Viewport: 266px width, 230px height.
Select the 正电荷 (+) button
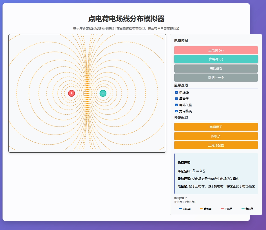(216, 50)
